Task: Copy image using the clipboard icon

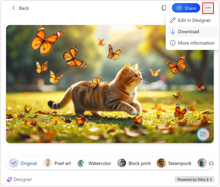Action: (x=164, y=8)
